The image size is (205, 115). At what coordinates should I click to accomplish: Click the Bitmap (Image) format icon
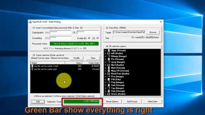pos(109,56)
